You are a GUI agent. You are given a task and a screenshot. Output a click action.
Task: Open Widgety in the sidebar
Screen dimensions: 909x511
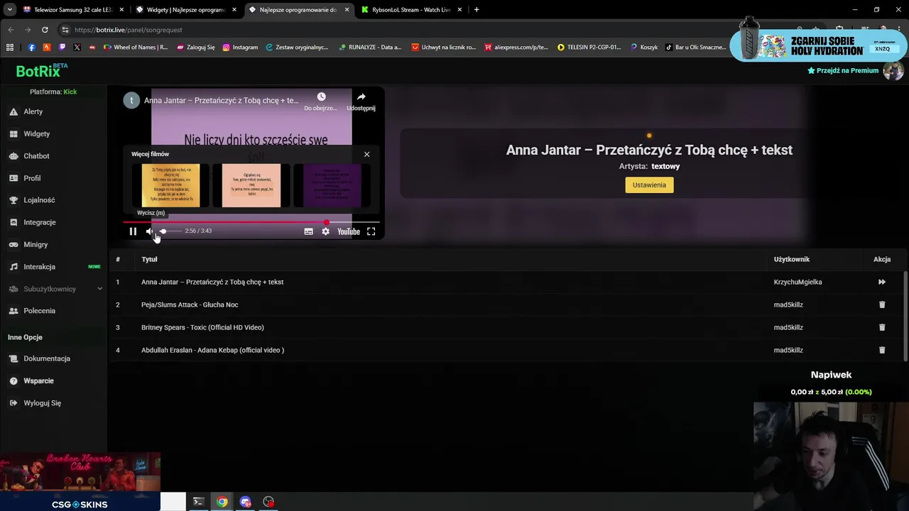[x=36, y=133]
